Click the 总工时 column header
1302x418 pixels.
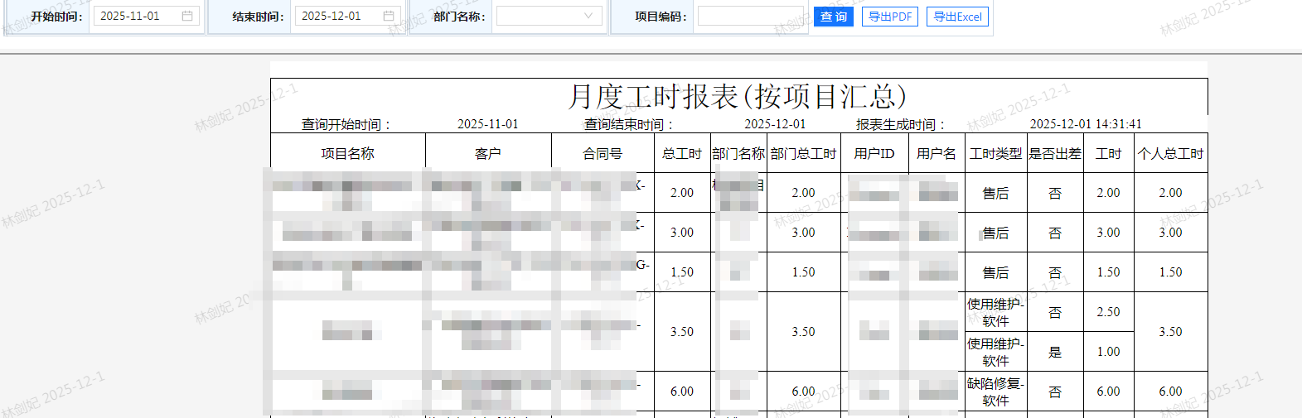pos(682,153)
